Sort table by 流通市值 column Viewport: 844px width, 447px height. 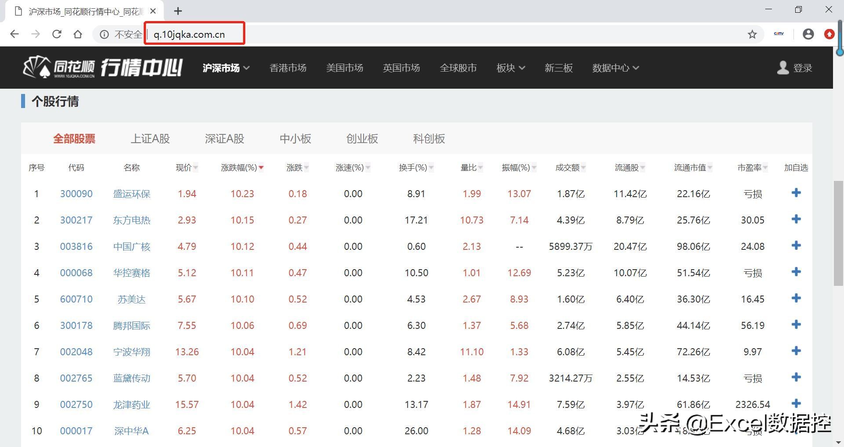[x=693, y=167]
